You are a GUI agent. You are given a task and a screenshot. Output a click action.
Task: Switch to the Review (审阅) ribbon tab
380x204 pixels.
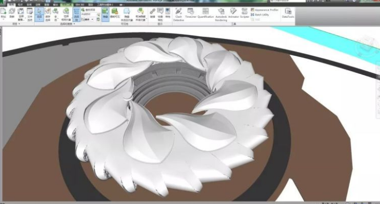tap(29, 5)
